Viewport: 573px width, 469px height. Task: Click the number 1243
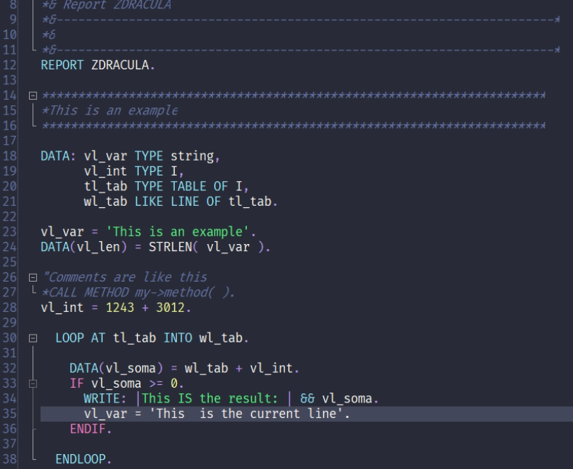pyautogui.click(x=120, y=308)
